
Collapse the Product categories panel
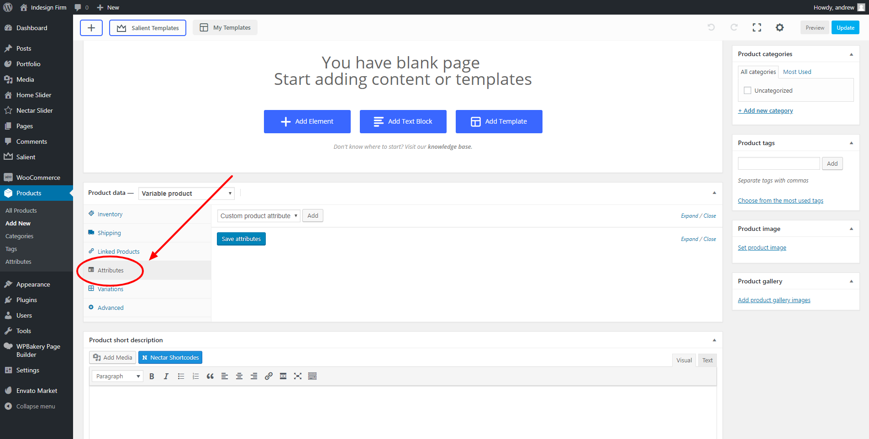[851, 54]
